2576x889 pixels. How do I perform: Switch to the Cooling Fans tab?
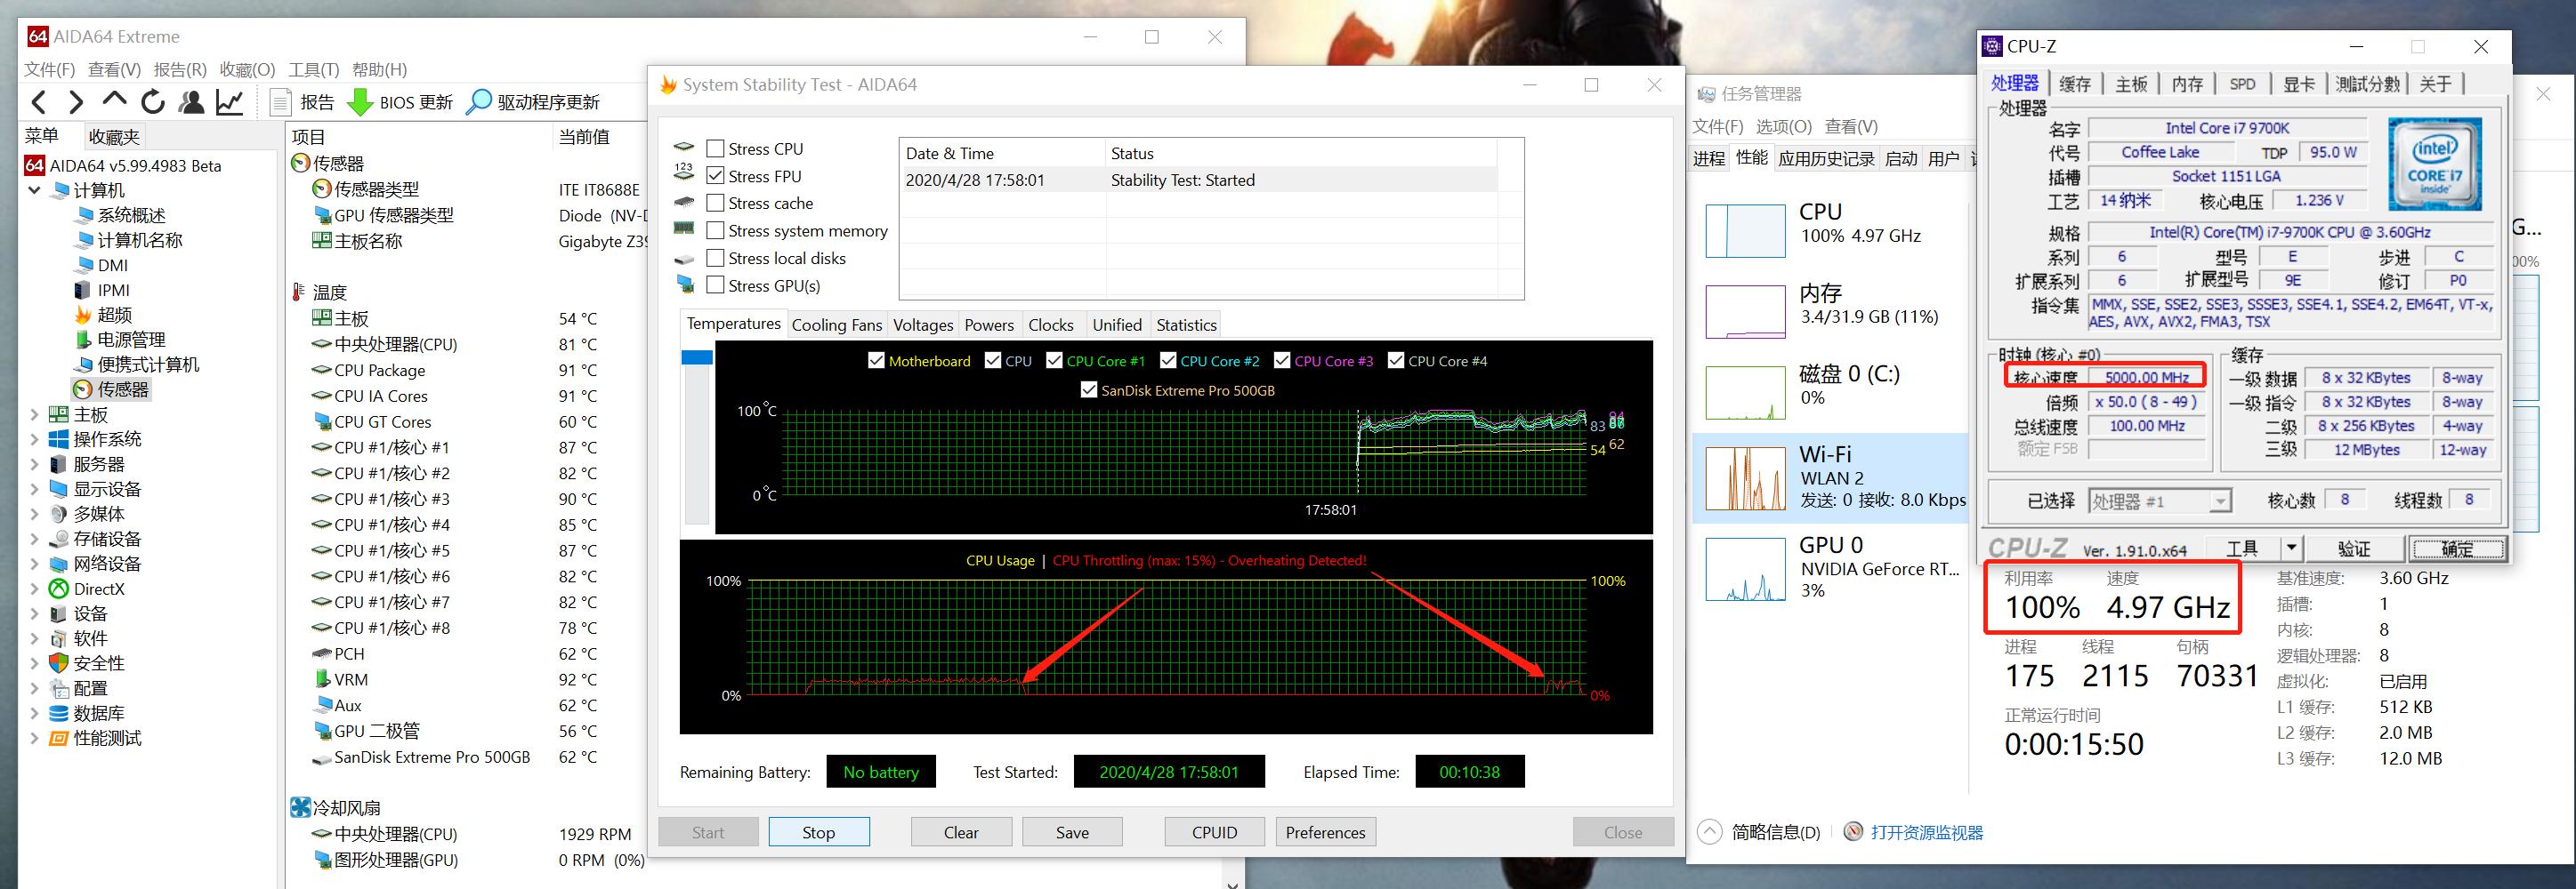[836, 324]
